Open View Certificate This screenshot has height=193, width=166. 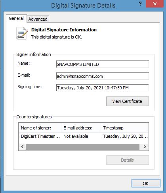tap(128, 101)
